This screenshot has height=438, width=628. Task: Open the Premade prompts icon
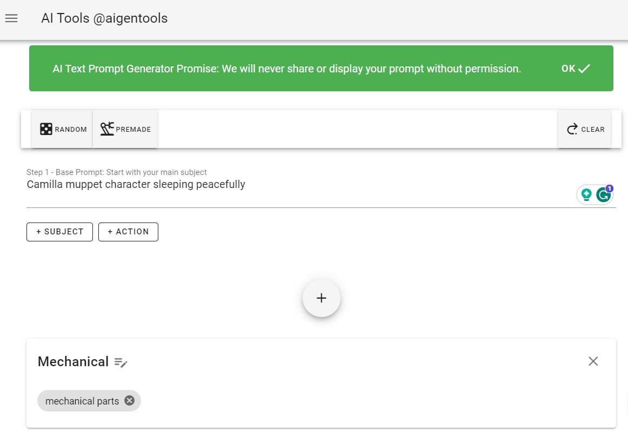[x=108, y=129]
